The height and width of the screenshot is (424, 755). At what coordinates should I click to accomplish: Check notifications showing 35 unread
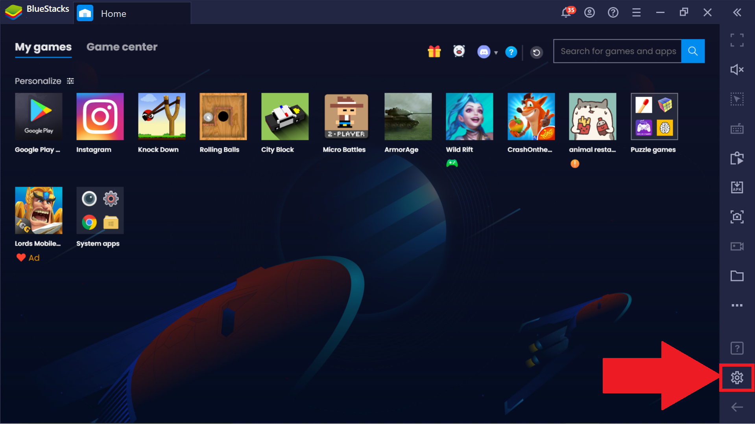566,12
